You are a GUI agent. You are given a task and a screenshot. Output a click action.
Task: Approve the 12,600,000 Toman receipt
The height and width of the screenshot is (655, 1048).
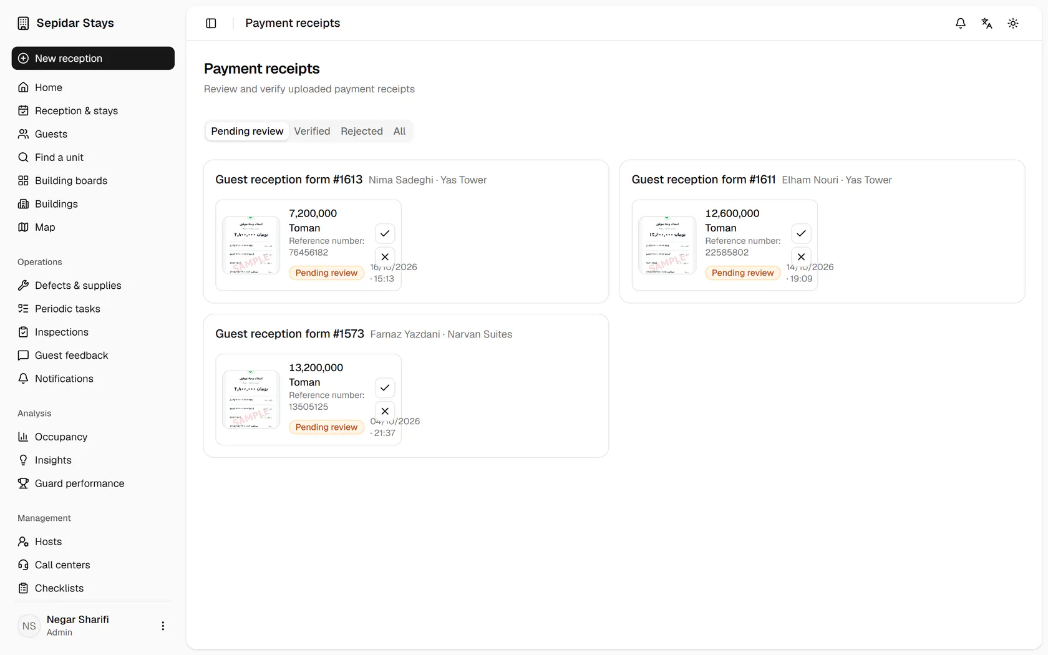[801, 233]
